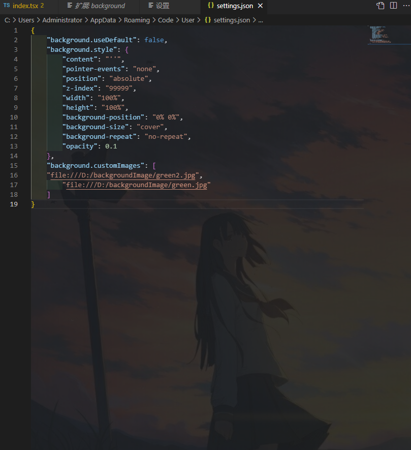Click the "background.customImages" key
The image size is (411, 450).
96,166
